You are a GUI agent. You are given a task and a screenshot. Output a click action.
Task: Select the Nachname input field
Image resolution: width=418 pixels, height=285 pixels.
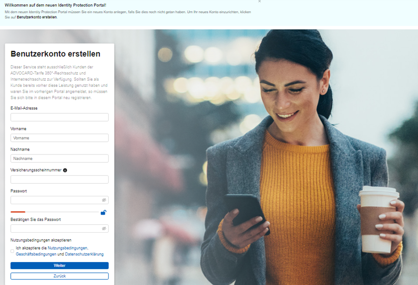[59, 159]
